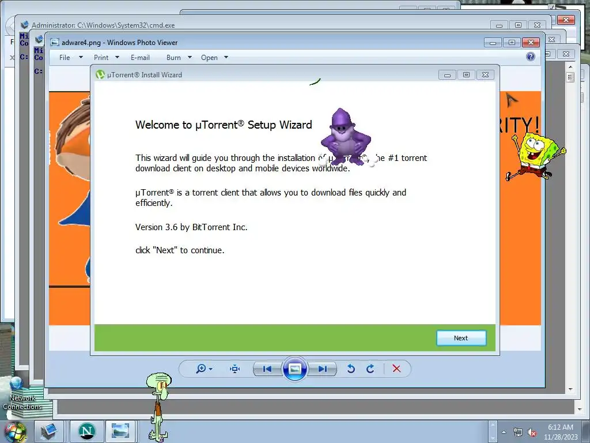This screenshot has width=590, height=443.
Task: Click the scroll up arrow of the background window
Action: (x=570, y=67)
